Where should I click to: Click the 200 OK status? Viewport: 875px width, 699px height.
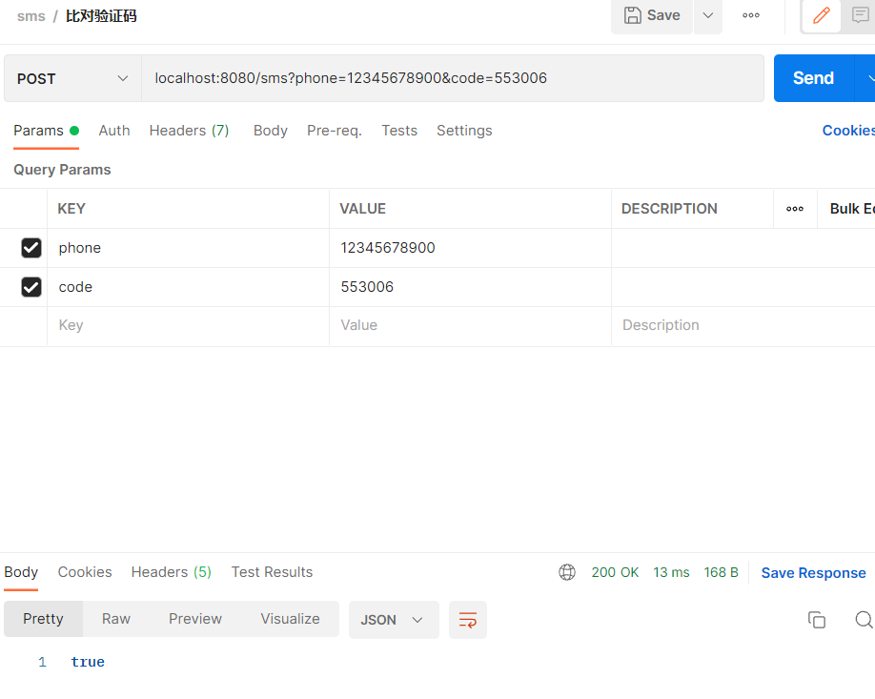coord(615,572)
